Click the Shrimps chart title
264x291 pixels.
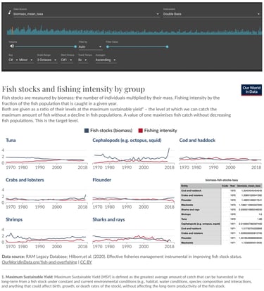coord(14,219)
